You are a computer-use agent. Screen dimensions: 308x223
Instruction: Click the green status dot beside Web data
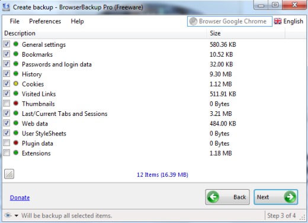click(16, 123)
